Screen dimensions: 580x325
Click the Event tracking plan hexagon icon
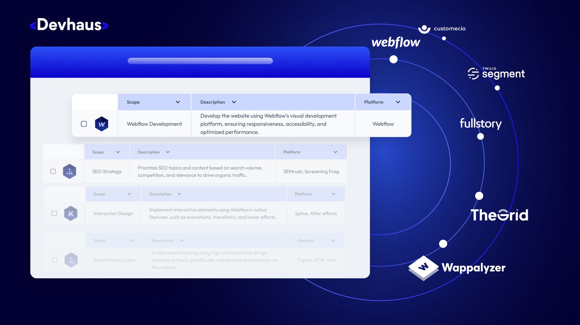(71, 260)
